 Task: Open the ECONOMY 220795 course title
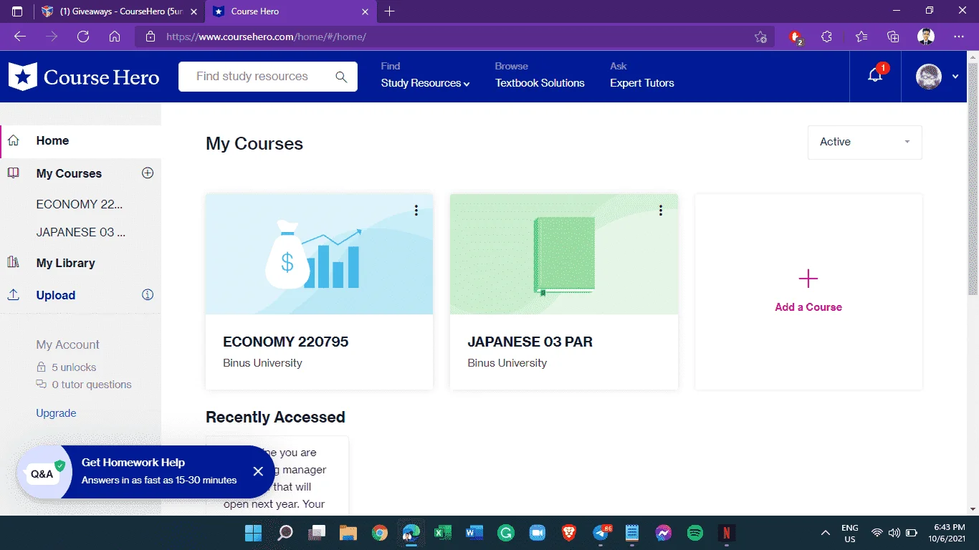point(286,342)
